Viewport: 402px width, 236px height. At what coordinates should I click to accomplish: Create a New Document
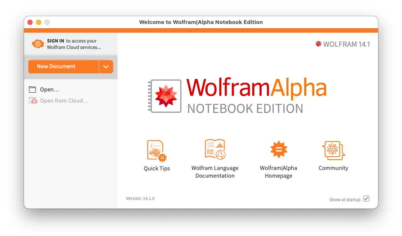pos(63,67)
